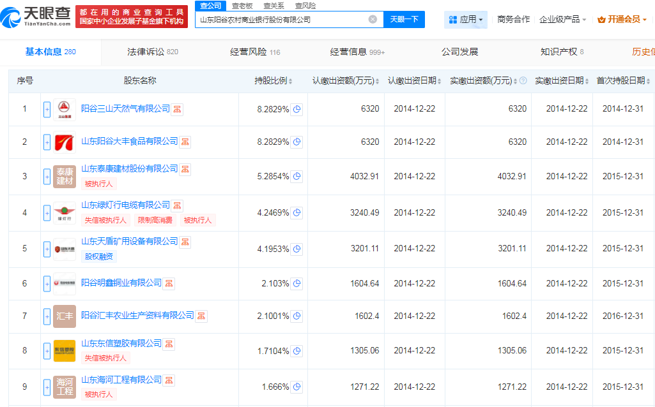Viewport: 655px width, 407px height.
Task: Open the 应用 dropdown menu
Action: point(466,19)
